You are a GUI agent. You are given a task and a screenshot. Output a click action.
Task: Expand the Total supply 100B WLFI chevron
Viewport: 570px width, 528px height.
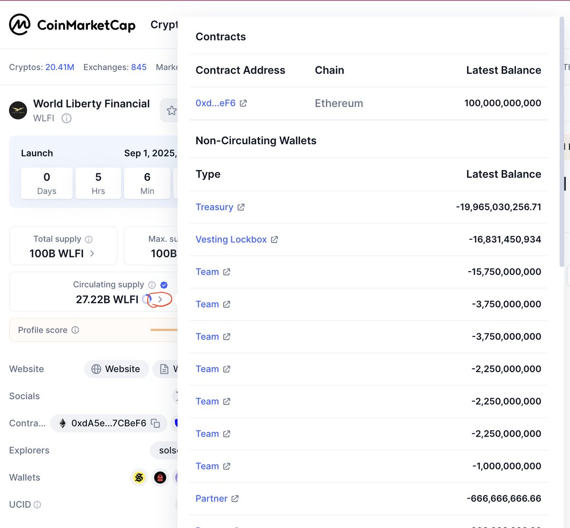[92, 254]
